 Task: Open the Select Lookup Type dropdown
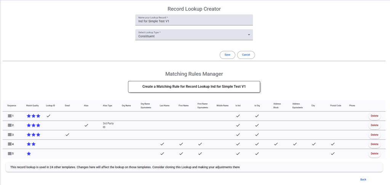tap(194, 35)
